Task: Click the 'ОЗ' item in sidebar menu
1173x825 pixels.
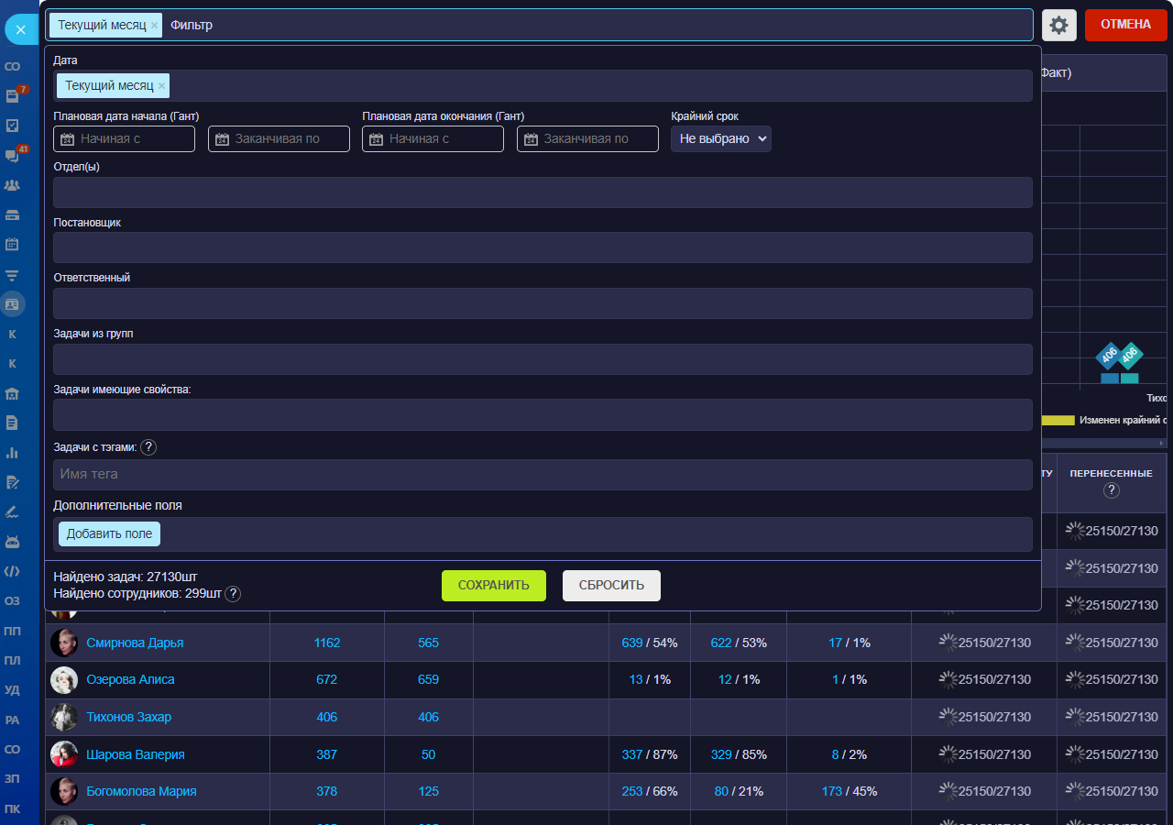Action: coord(13,601)
